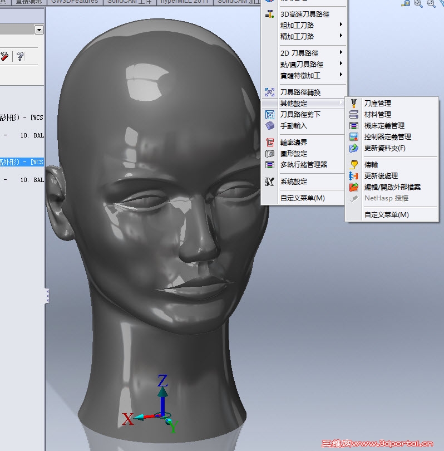Click the 機床定義管理 machine icon
The height and width of the screenshot is (451, 444).
354,126
